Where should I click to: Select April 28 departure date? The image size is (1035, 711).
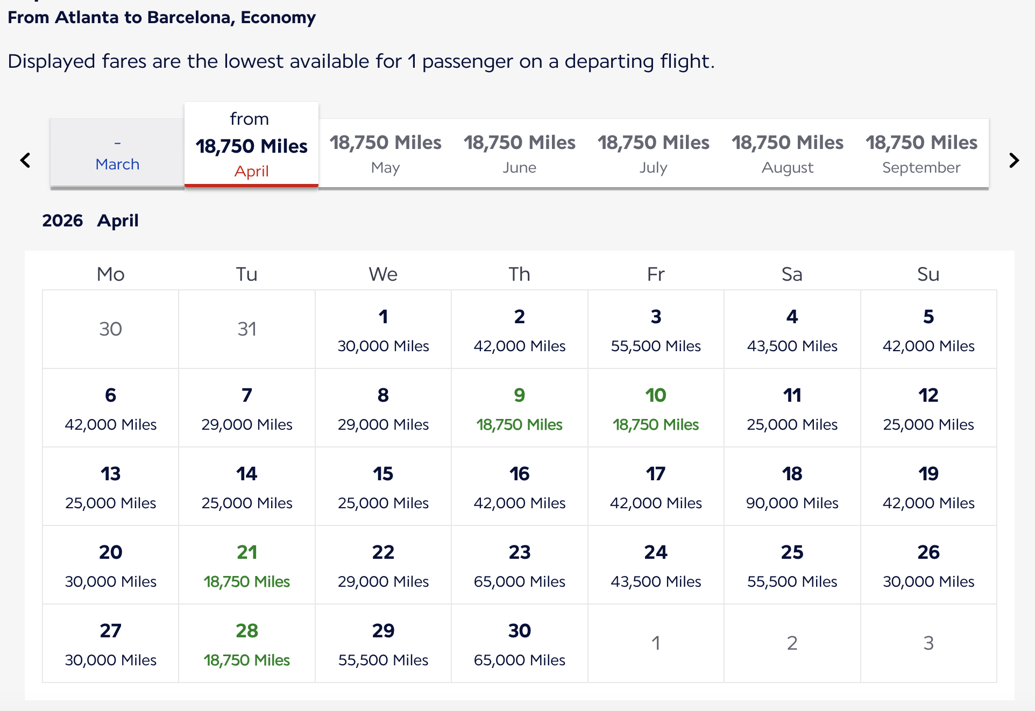[x=247, y=644]
